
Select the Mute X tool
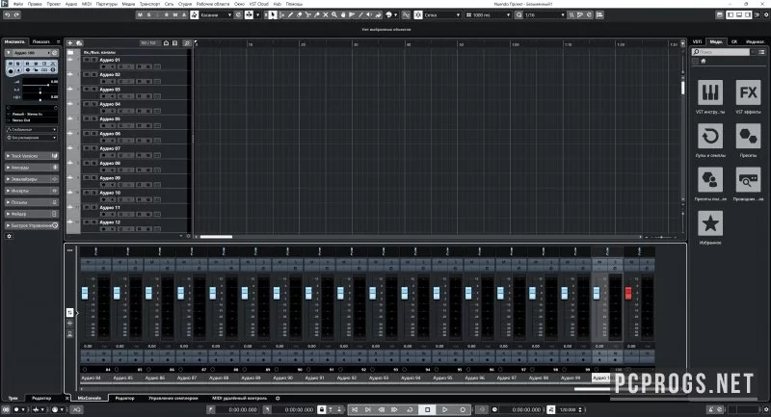pos(326,15)
